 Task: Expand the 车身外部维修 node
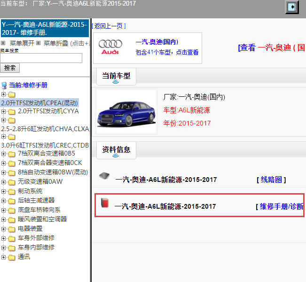point(3,238)
